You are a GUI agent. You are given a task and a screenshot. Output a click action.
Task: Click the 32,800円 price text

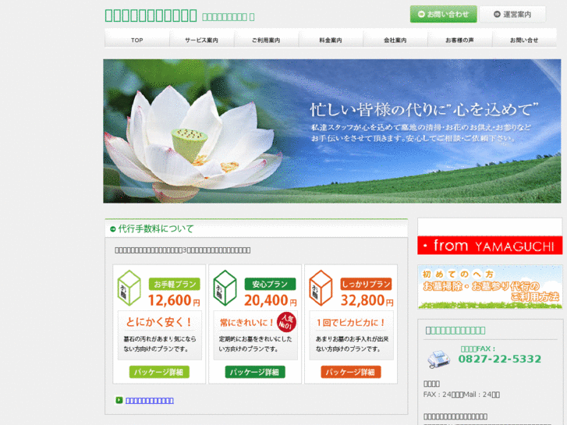[x=367, y=300]
